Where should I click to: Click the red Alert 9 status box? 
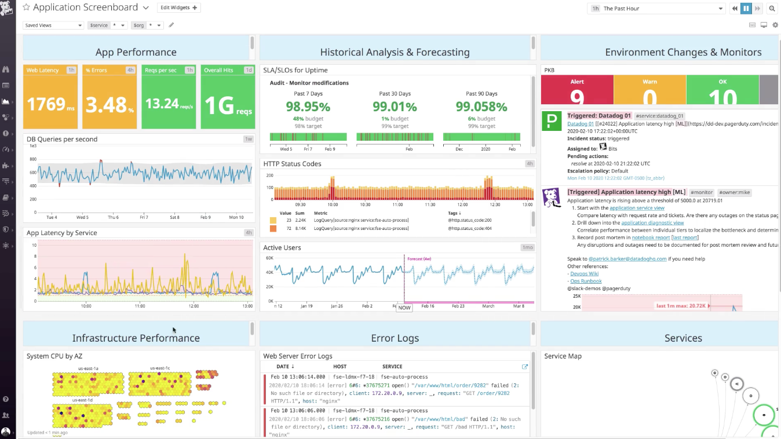pos(577,90)
